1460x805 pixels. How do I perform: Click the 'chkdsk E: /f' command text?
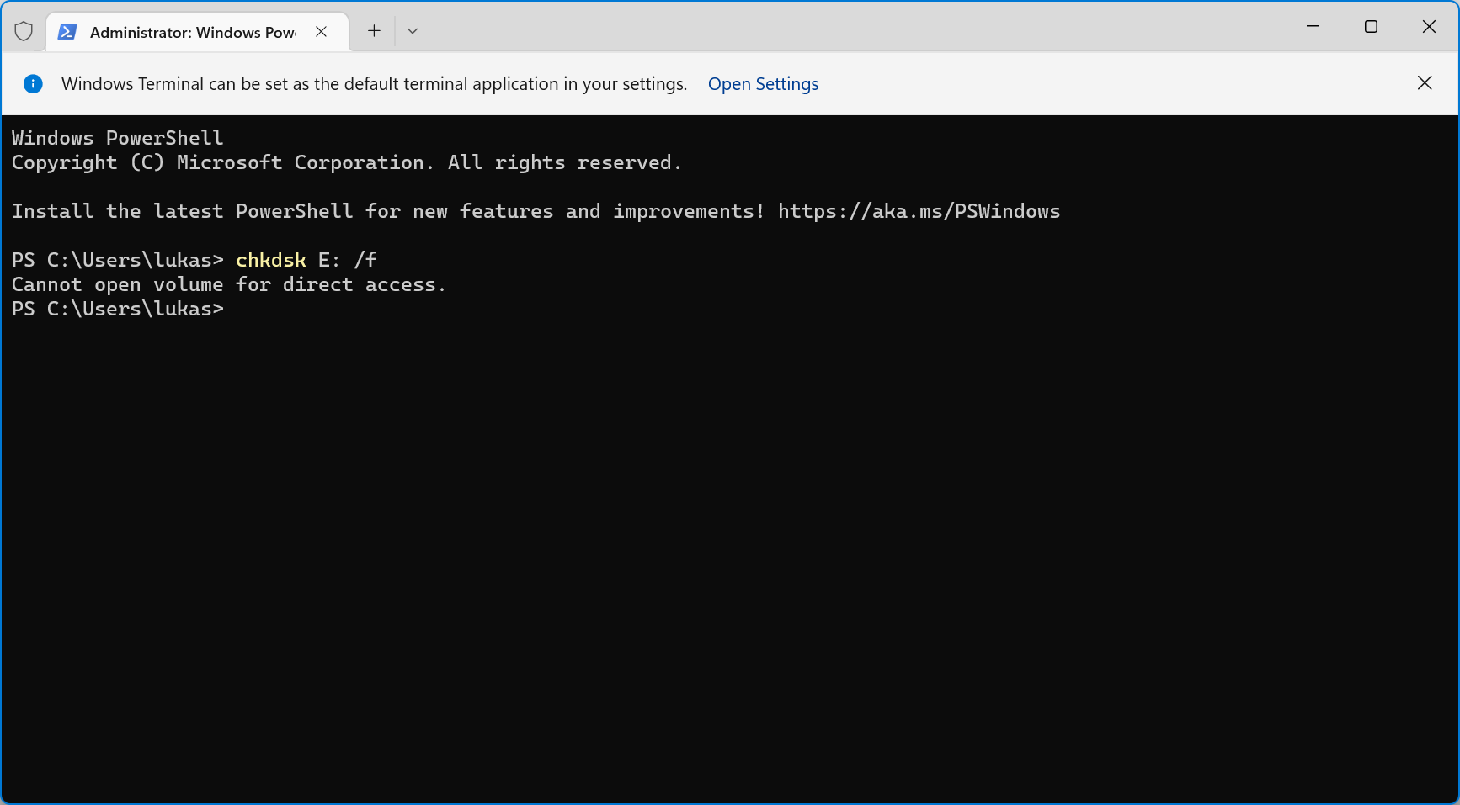point(306,260)
